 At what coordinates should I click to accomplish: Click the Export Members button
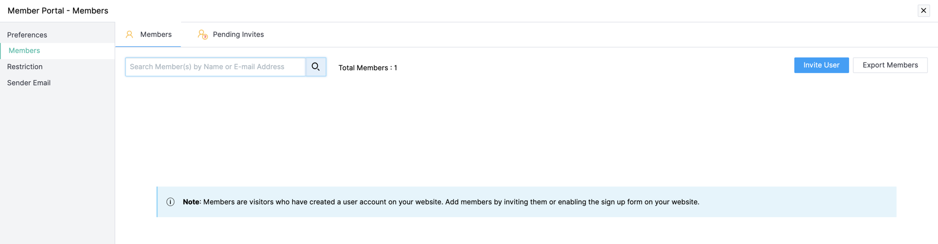890,65
